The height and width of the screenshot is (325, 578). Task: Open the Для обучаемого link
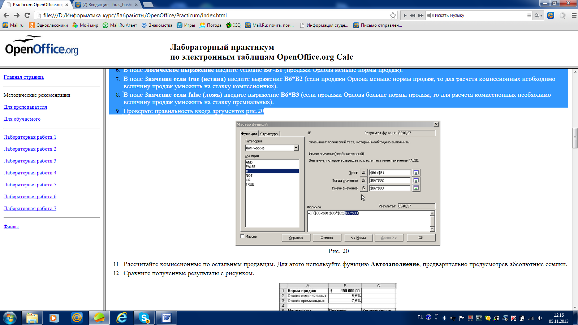point(22,119)
